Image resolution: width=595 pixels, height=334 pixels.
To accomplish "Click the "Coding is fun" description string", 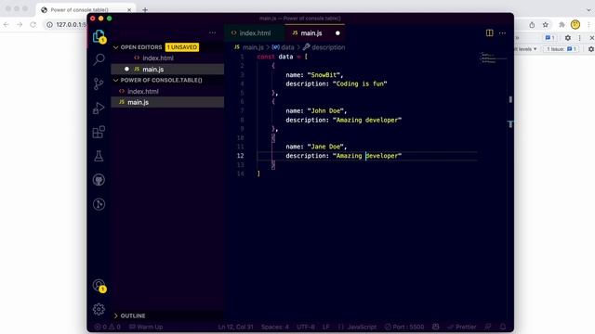I will tap(360, 83).
